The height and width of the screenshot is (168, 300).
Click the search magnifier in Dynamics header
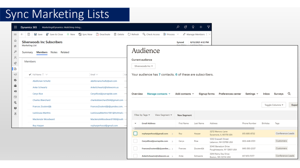click(x=178, y=27)
